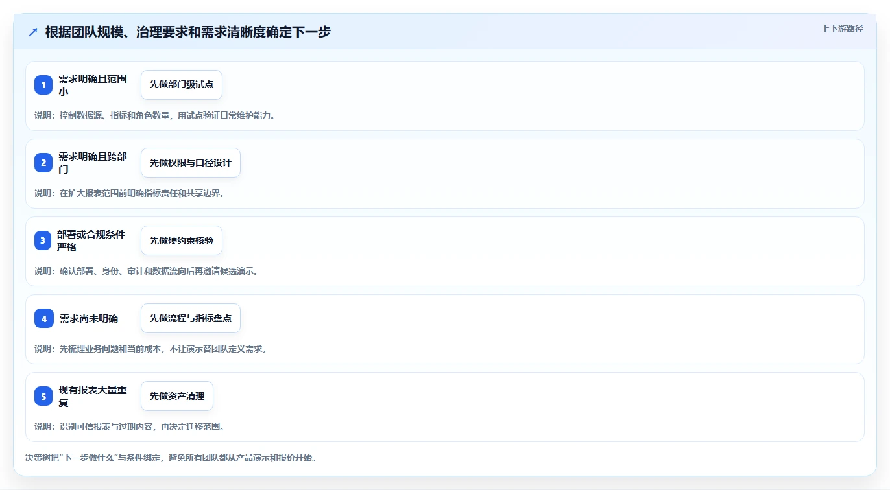890x490 pixels.
Task: Click the heading 根据团队规模、治理要求和需求清晰度确定下一步
Action: (x=188, y=32)
